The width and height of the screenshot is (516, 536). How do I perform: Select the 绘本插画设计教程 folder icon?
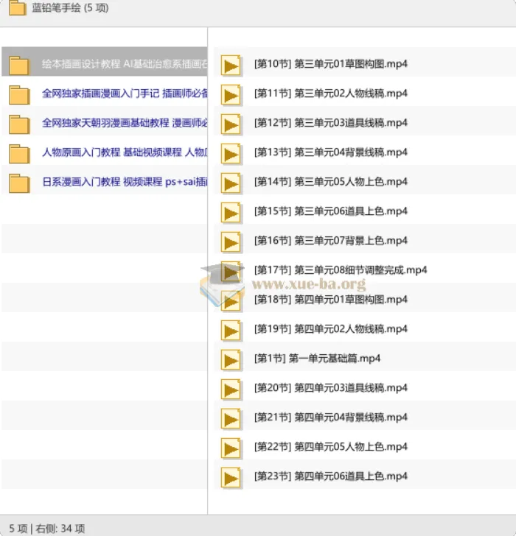[19, 66]
